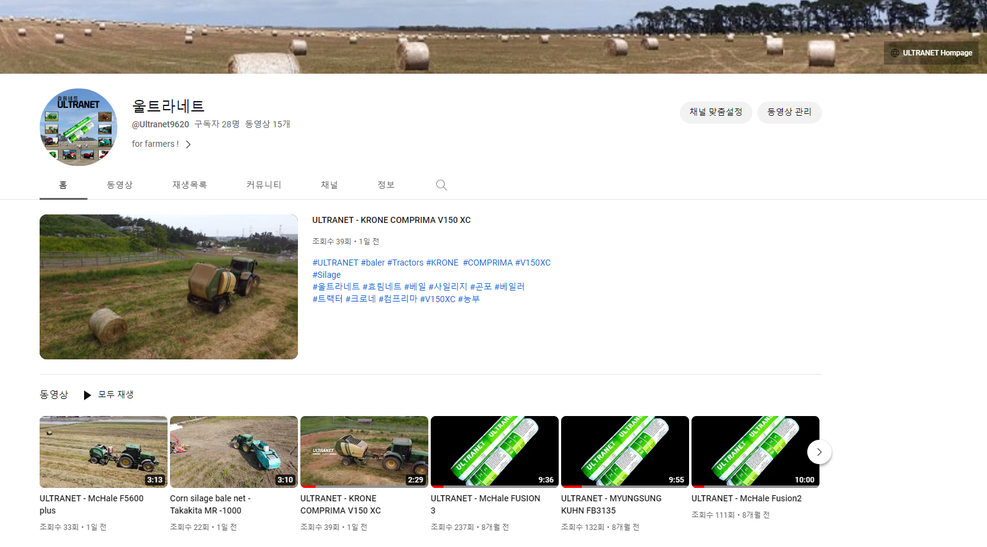Click the title ULTRANET - MYUNGSUNG KUHN FB3135
987x547 pixels.
(611, 504)
